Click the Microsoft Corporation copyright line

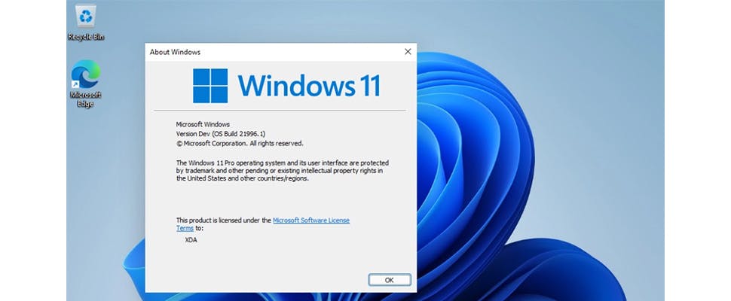[x=240, y=143]
